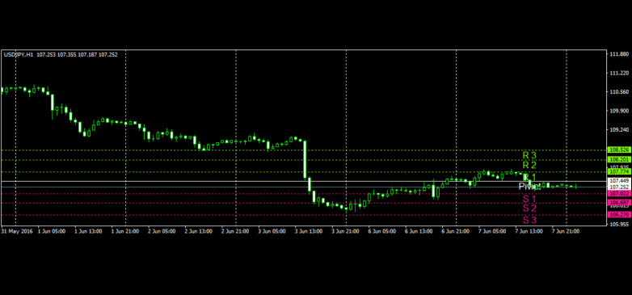The width and height of the screenshot is (632, 295).
Task: Click the white 107.449 pivot price tag
Action: click(619, 181)
